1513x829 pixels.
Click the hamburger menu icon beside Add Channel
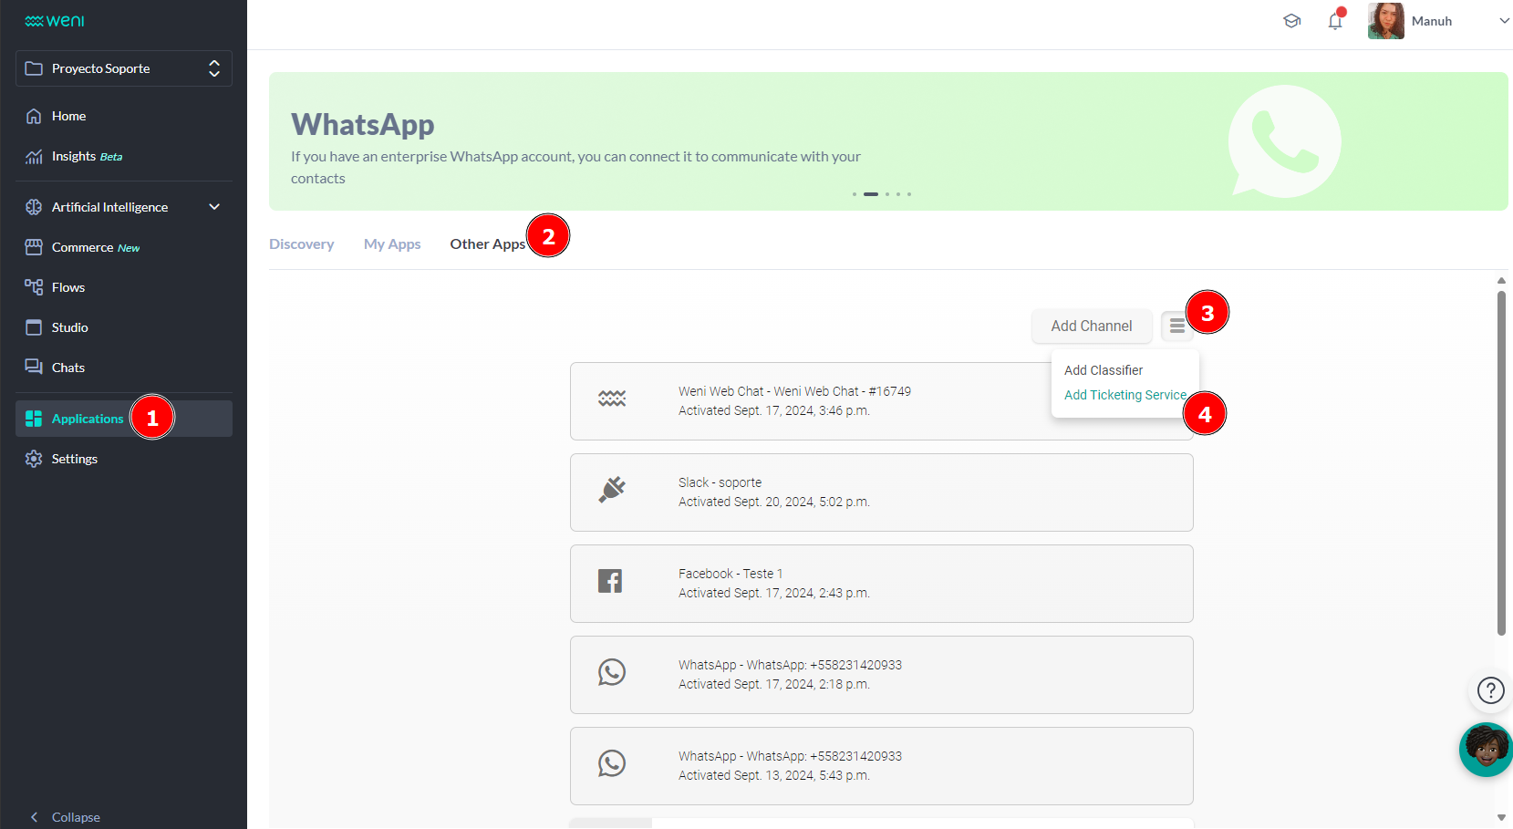[x=1176, y=326]
